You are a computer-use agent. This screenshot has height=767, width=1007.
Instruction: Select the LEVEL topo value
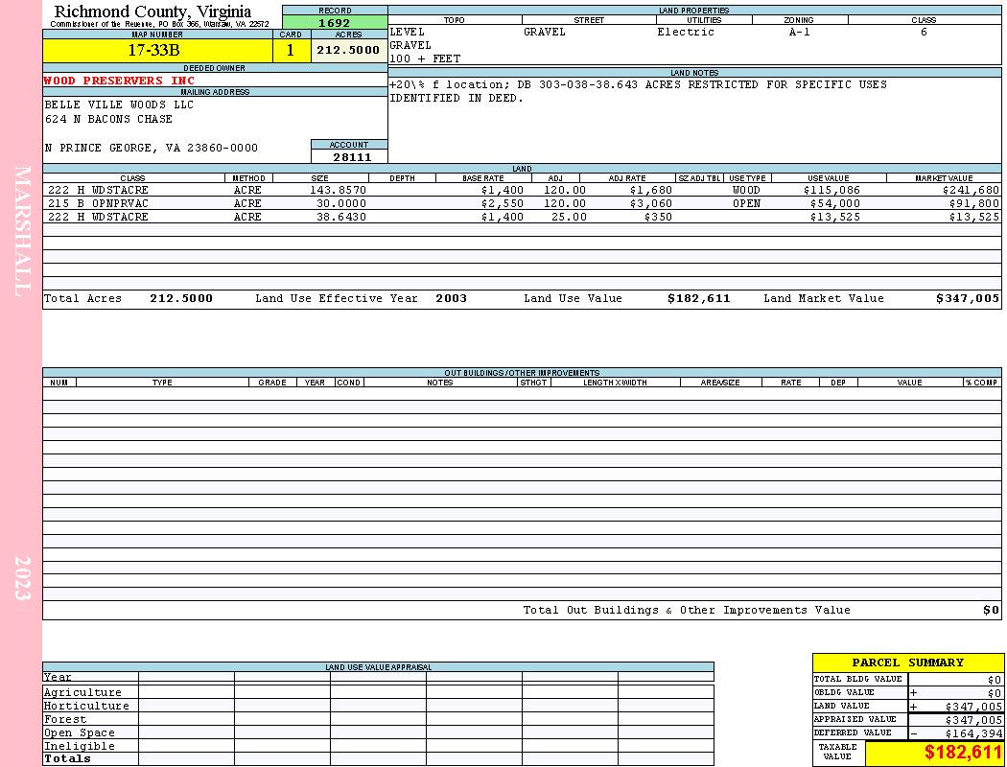(408, 32)
